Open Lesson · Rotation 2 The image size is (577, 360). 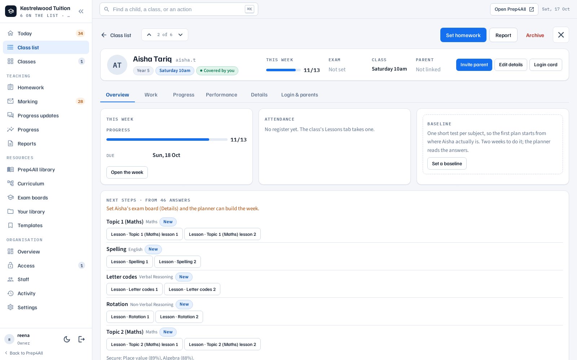click(179, 317)
